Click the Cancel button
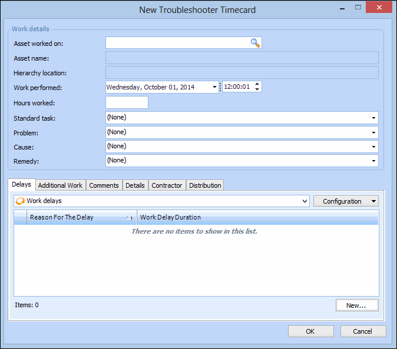 point(363,331)
